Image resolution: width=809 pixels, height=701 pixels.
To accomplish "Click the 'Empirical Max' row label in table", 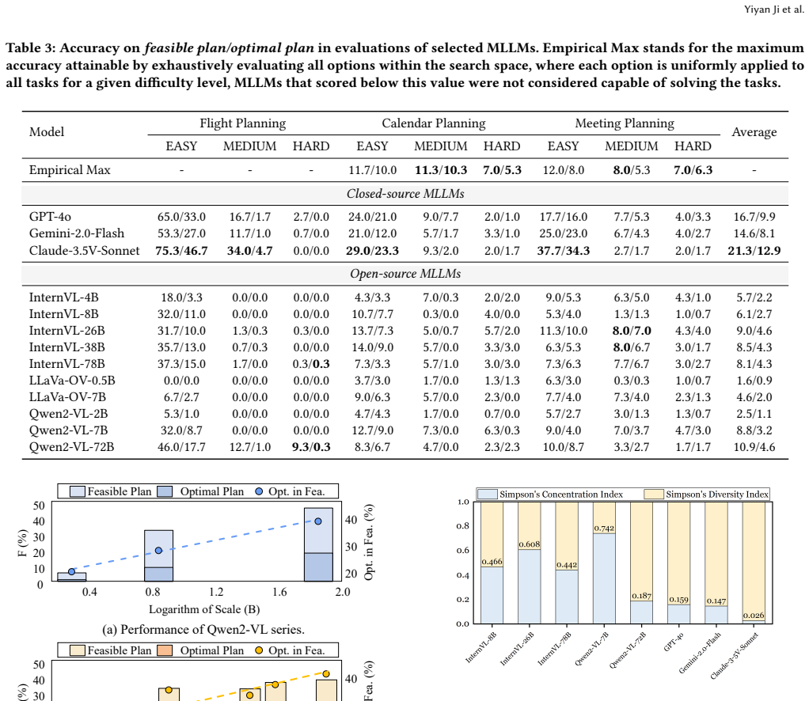I will (x=70, y=170).
